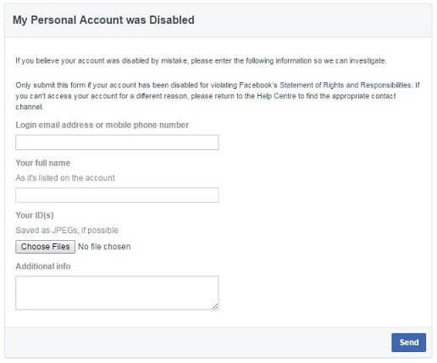Click the word channel ending the paragraph
This screenshot has height=363, width=437.
click(x=29, y=107)
